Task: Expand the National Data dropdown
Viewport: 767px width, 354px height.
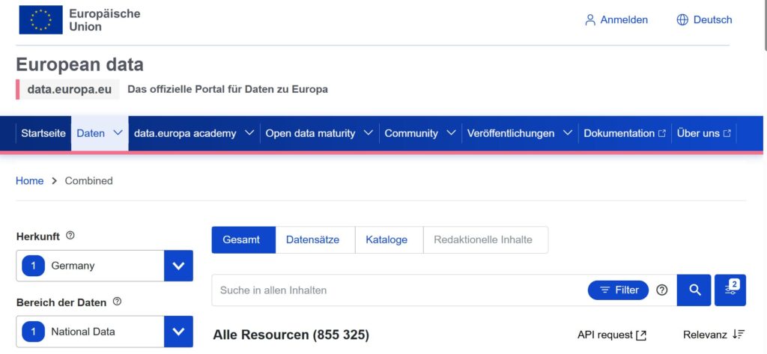Action: pos(178,332)
